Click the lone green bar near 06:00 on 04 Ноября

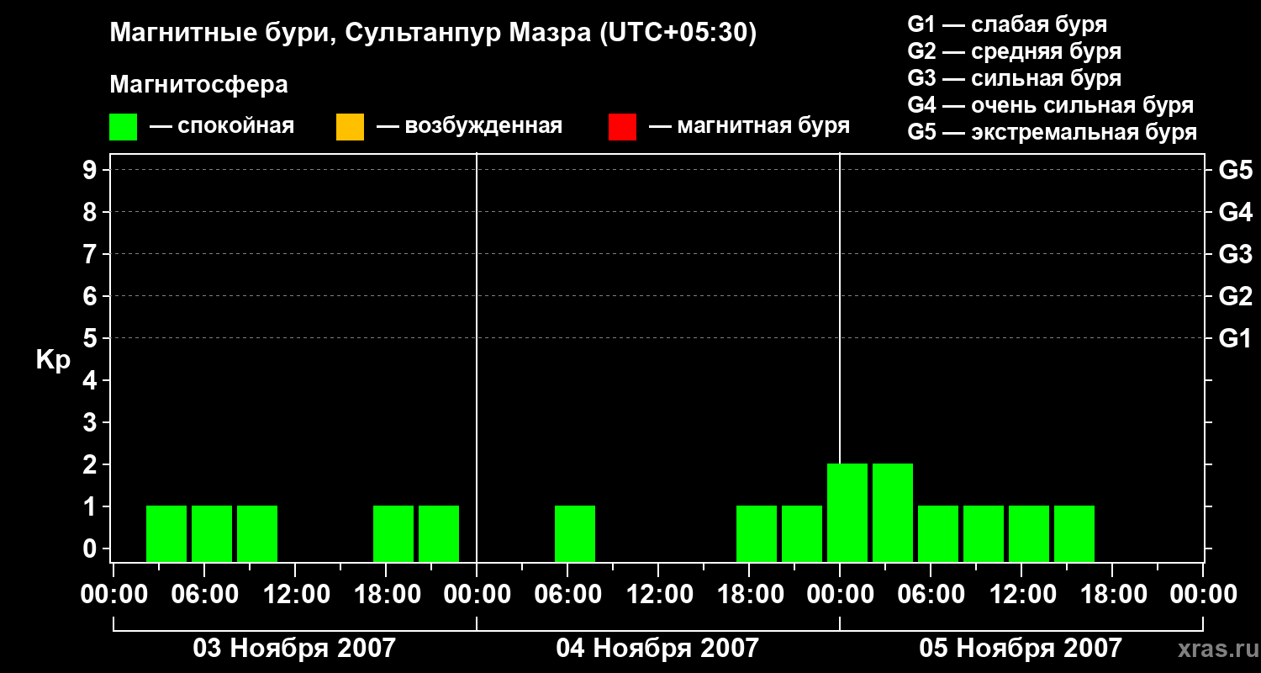(x=575, y=533)
